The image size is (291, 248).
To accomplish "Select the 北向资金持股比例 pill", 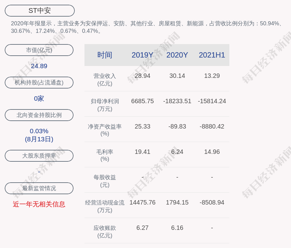I will point(39,115).
